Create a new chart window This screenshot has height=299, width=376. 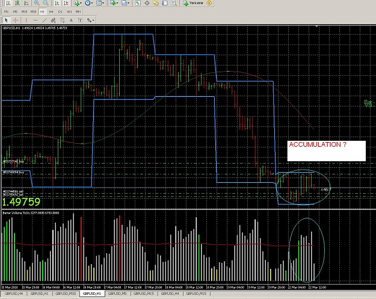[112, 3]
